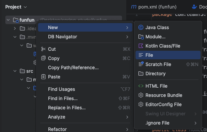Image resolution: width=207 pixels, height=132 pixels.
Task: Click the Module icon in New submenu
Action: (141, 37)
